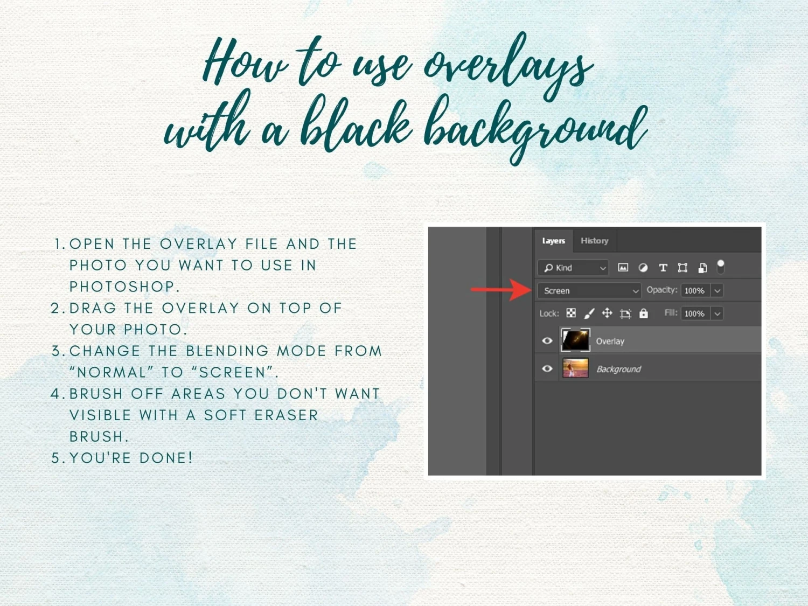The width and height of the screenshot is (808, 606).
Task: Hide the Overlay layer
Action: 547,341
